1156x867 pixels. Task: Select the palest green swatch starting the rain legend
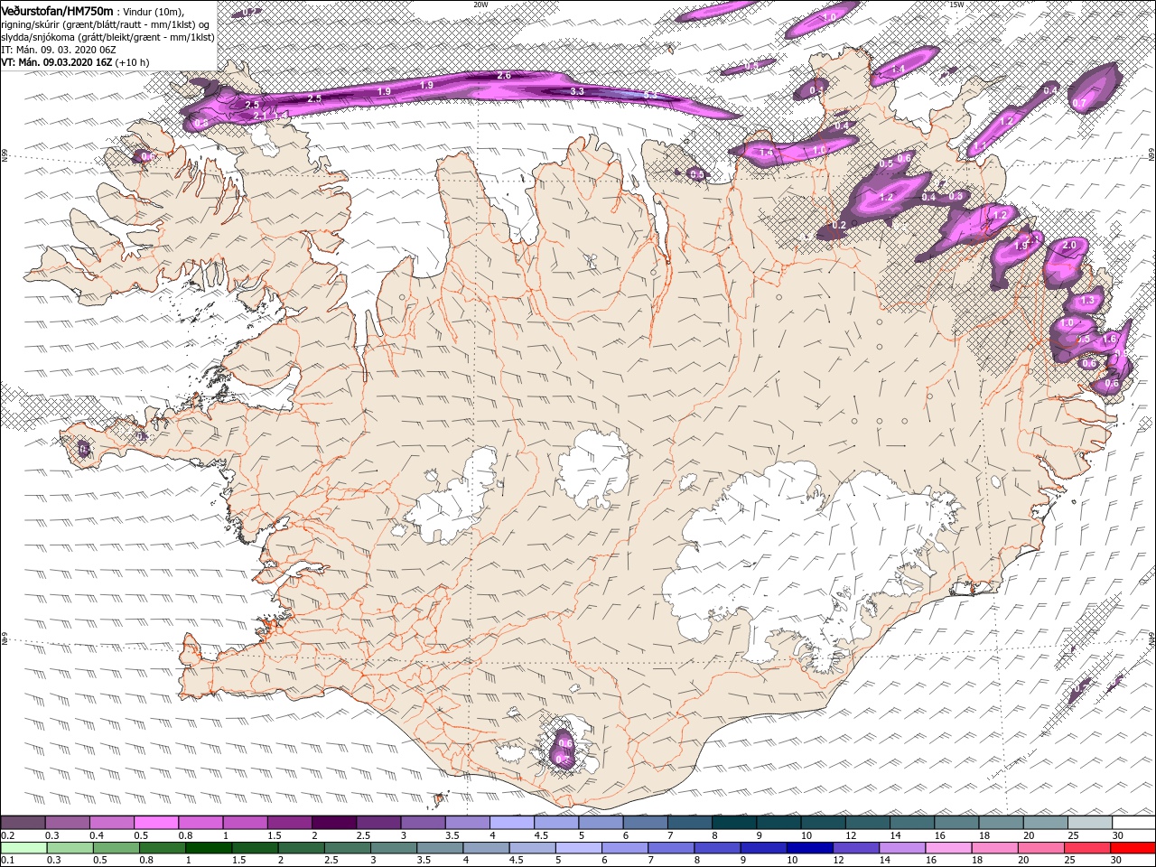click(x=23, y=848)
